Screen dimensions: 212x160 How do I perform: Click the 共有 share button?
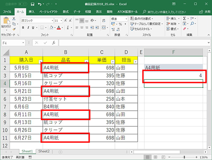pyautogui.click(x=205, y=12)
